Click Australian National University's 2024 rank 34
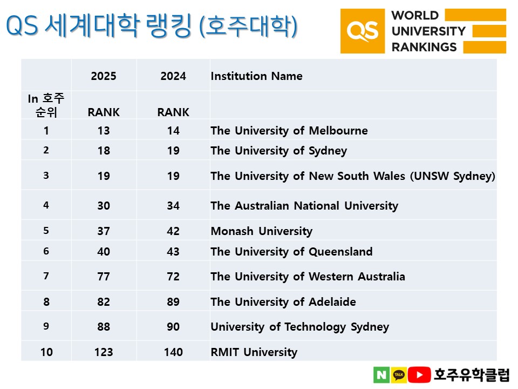Screen dimensions: 518x389 pos(173,206)
